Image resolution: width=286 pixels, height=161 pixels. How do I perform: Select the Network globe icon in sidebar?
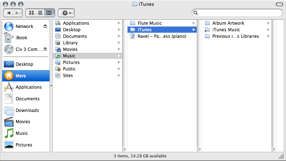pyautogui.click(x=9, y=27)
